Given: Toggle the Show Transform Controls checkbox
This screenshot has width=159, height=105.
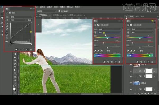Looking at the screenshot, I should 59,11.
